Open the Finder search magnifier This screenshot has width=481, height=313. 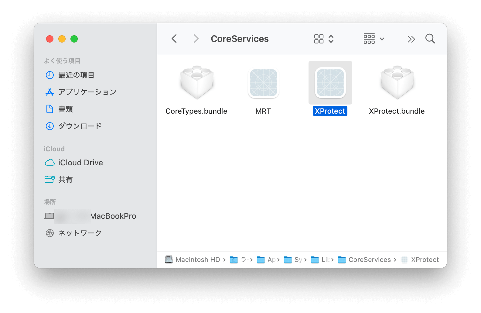[x=430, y=39]
